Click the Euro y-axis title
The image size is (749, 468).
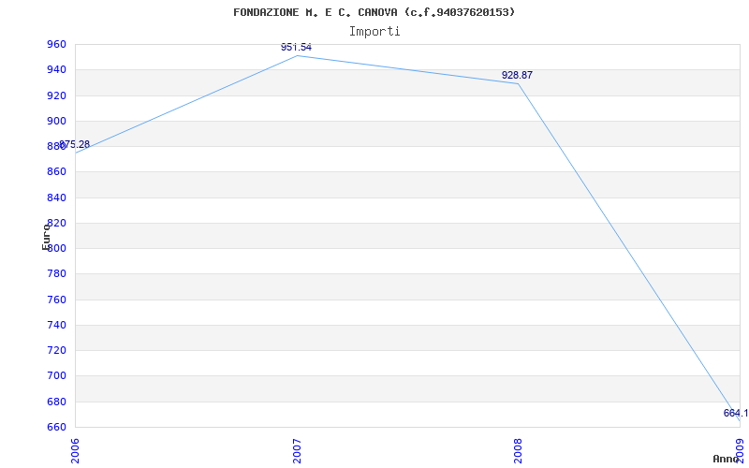click(x=46, y=236)
